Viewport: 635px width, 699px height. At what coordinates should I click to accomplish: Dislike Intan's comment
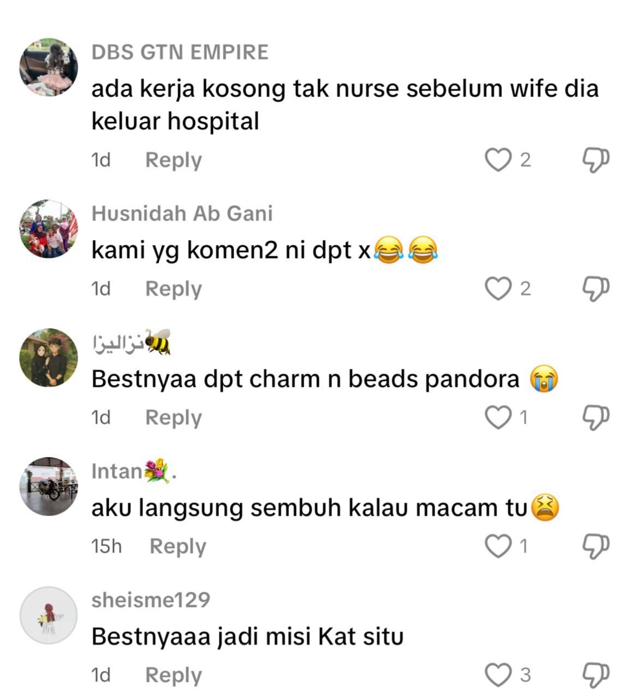[x=596, y=547]
